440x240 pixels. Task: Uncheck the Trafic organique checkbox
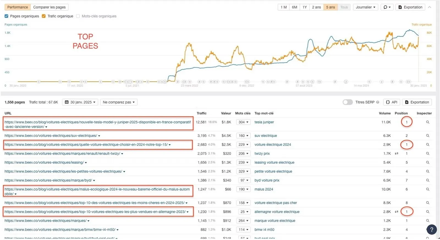pos(44,16)
